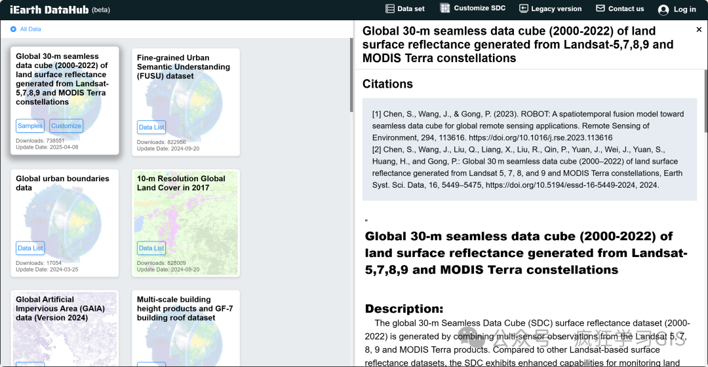708x367 pixels.
Task: Click Downloads: 738551 text
Action: 40,141
